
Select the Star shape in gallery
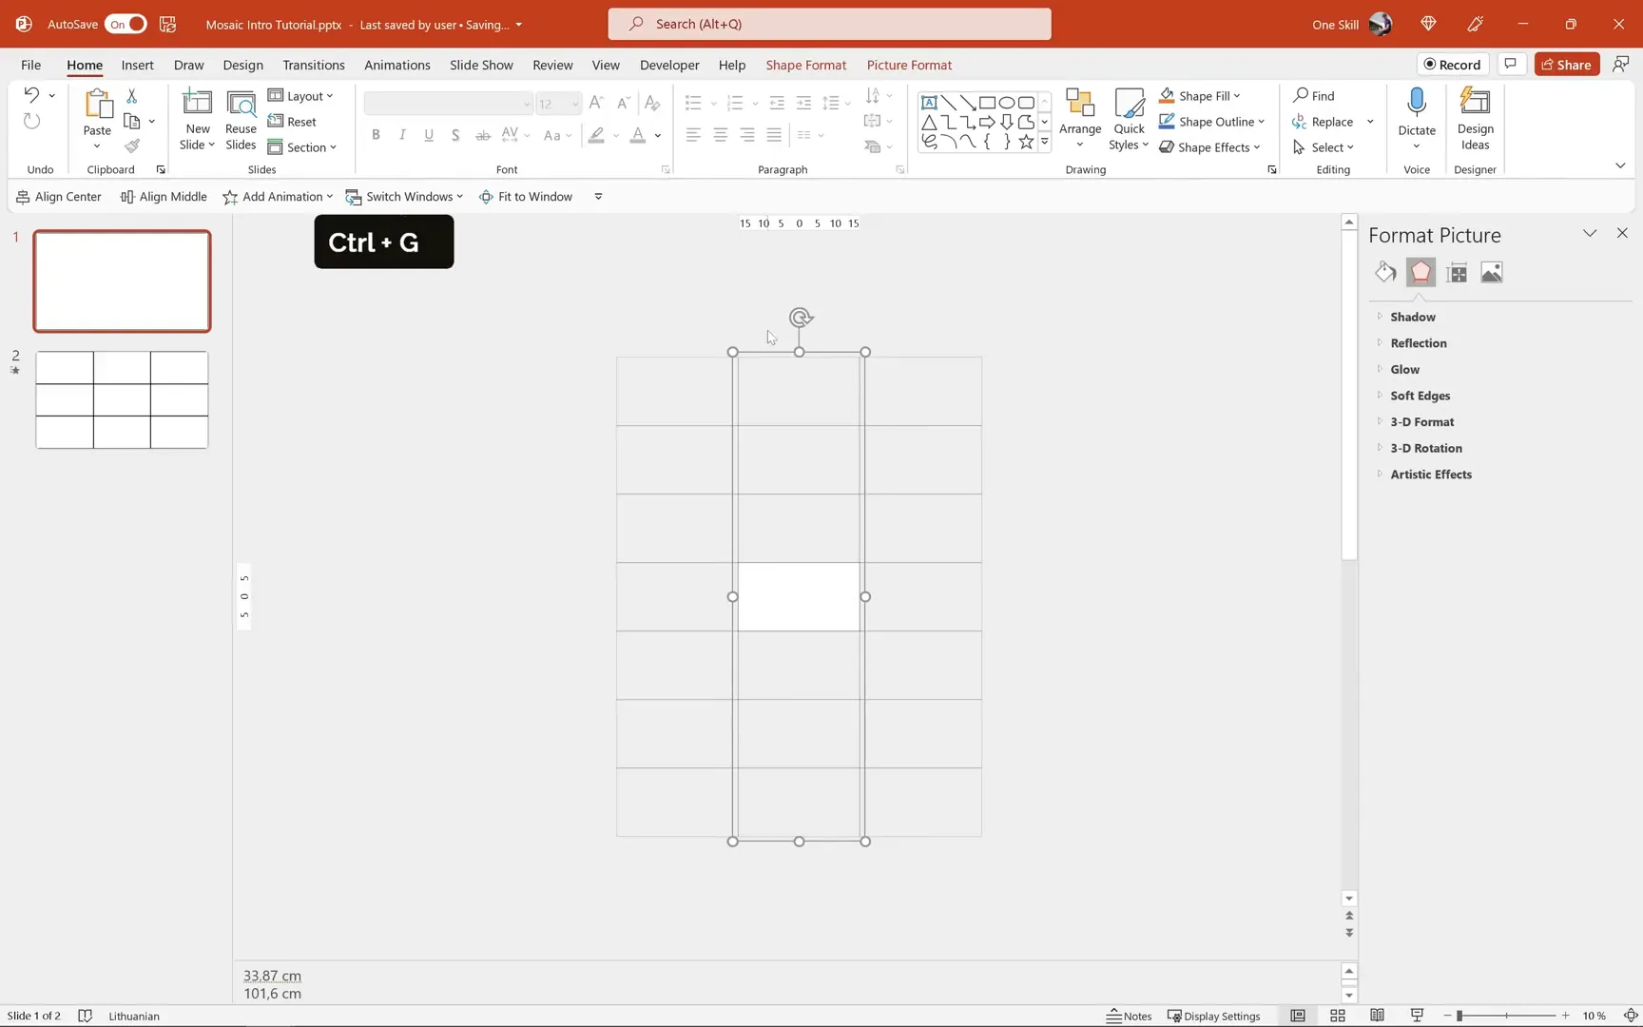click(x=1026, y=142)
